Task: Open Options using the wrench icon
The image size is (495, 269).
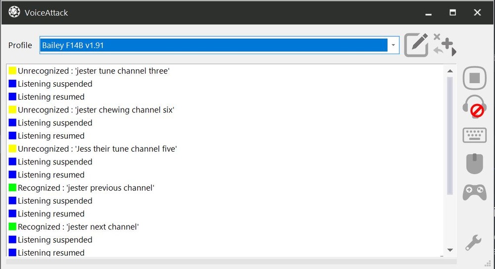Action: [x=473, y=242]
